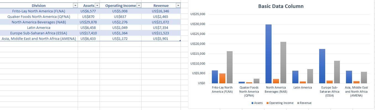Screen dimensions: 375x110
Task: Select the gray Revenue bar for FLNA
Action: click(x=230, y=67)
